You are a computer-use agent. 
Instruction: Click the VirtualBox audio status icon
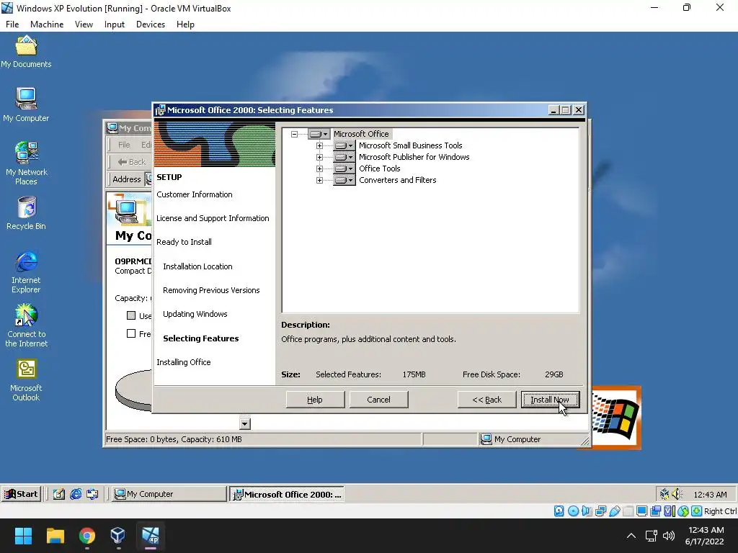pos(587,511)
